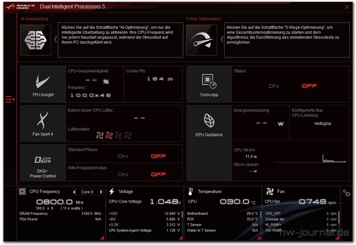Screen dimensions: 356x245
Task: Click the fourth fan status icon
Action: pos(128,136)
